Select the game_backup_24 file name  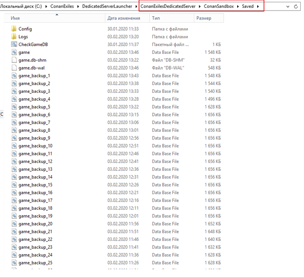pyautogui.click(x=36, y=255)
